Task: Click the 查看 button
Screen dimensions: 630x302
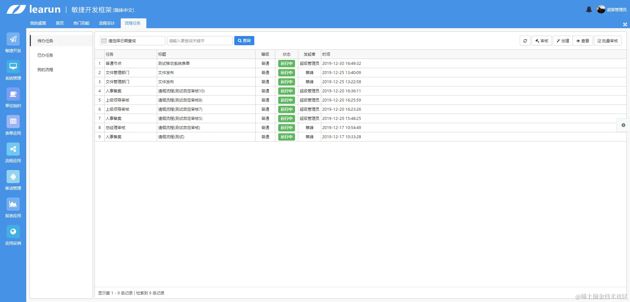Action: (x=583, y=41)
